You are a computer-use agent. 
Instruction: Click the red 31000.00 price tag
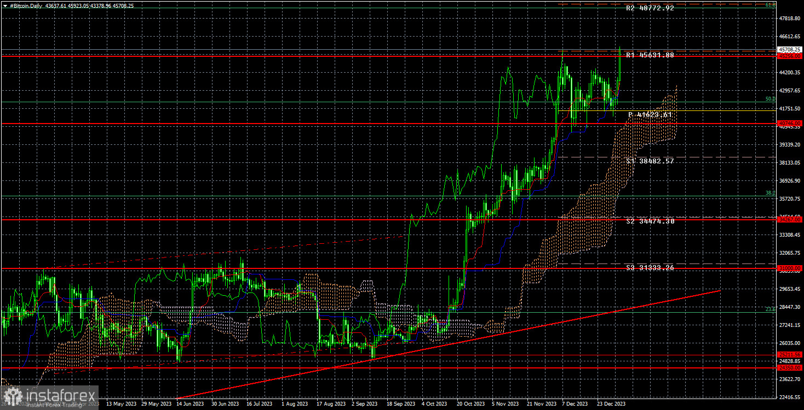click(790, 268)
